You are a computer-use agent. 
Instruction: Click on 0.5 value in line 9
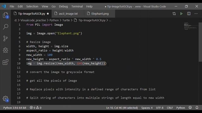pyautogui.click(x=98, y=59)
